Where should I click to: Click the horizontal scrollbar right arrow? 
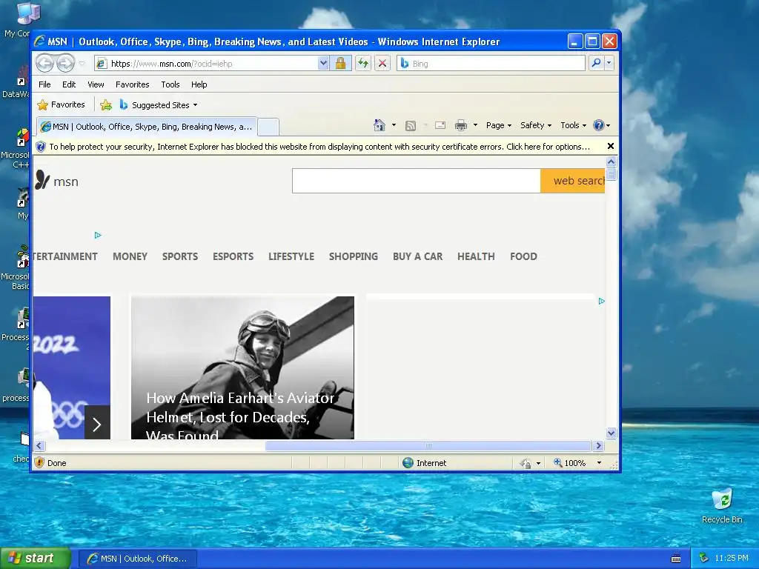tap(598, 445)
